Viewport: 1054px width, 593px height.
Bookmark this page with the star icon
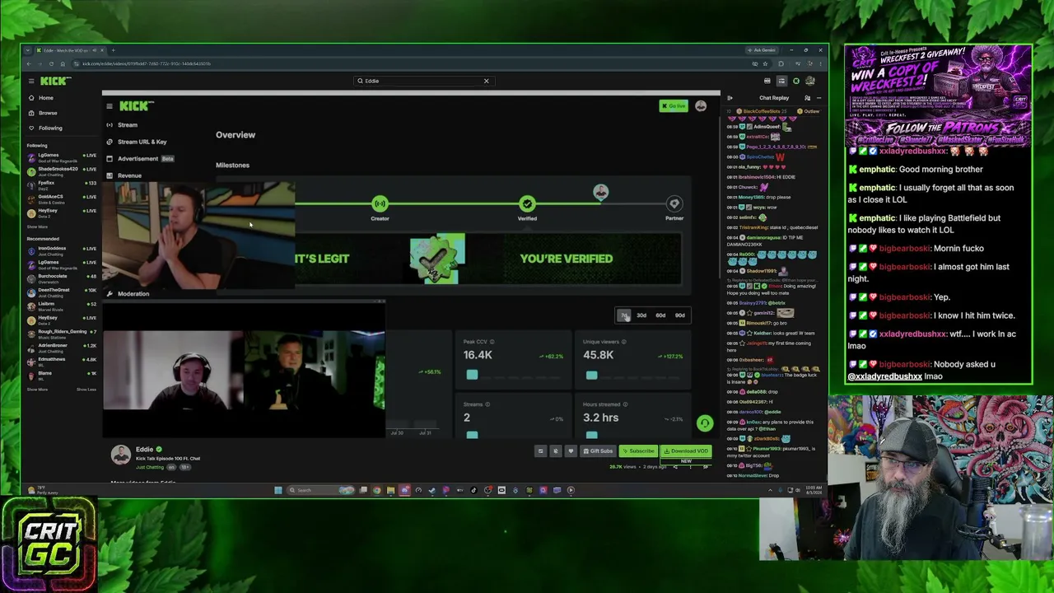coord(765,63)
